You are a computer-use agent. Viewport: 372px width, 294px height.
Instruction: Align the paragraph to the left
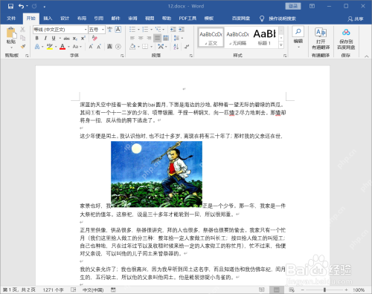[x=132, y=38]
